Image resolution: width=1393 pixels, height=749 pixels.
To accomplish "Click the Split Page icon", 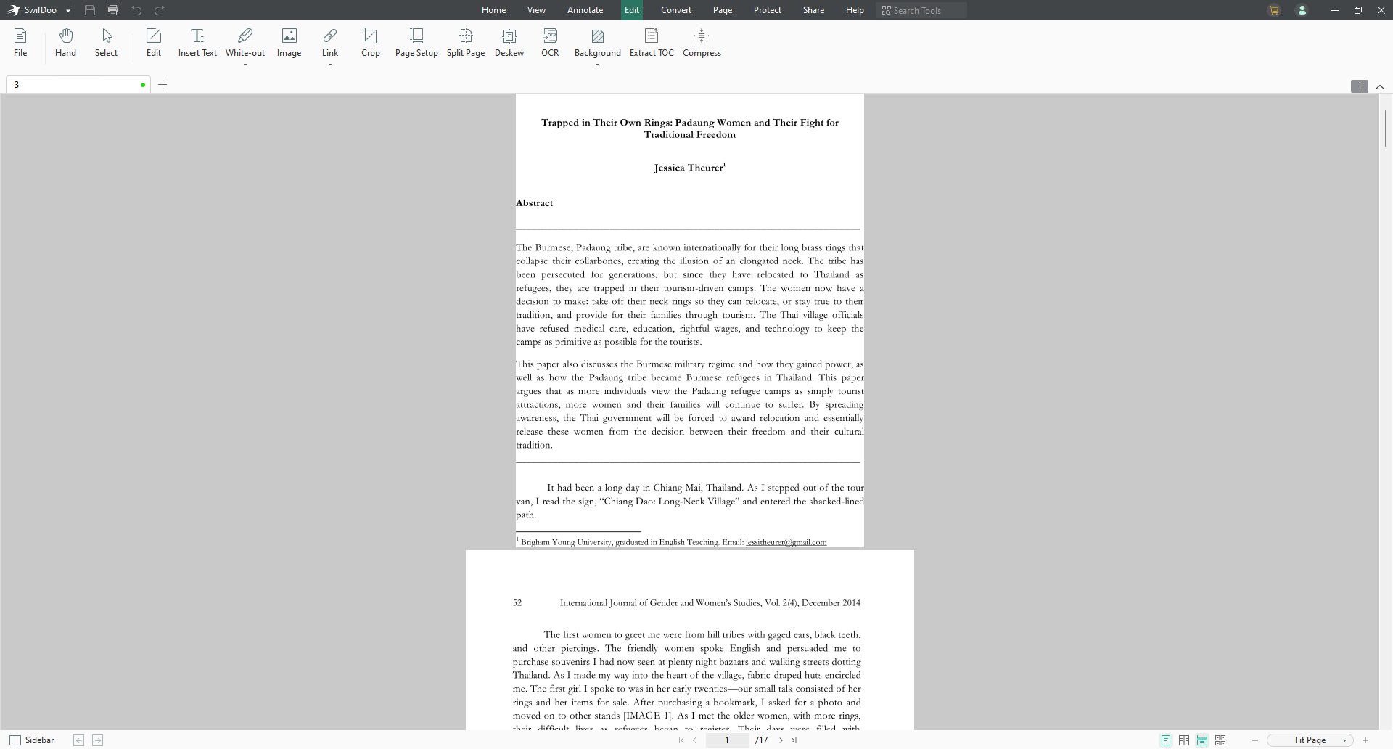I will point(465,42).
